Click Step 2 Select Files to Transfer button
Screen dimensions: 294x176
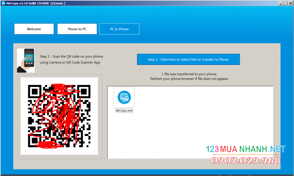(188, 59)
